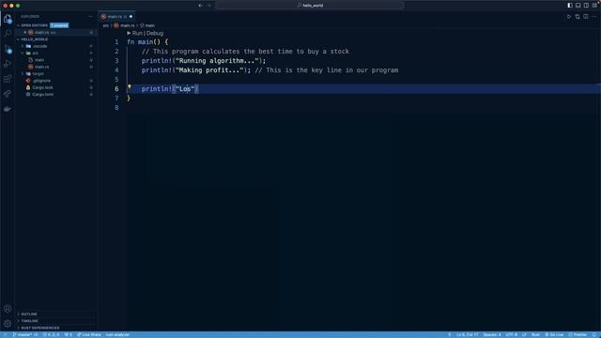This screenshot has height=338, width=601.
Task: Open the Run and Debug view
Action: [x=8, y=64]
